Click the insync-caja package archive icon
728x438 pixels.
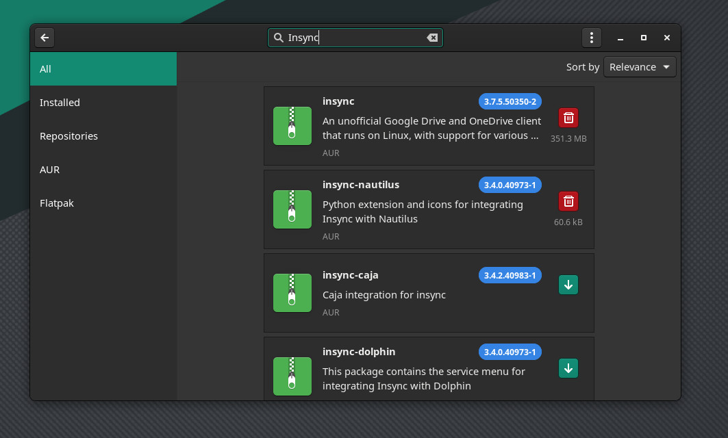tap(292, 293)
